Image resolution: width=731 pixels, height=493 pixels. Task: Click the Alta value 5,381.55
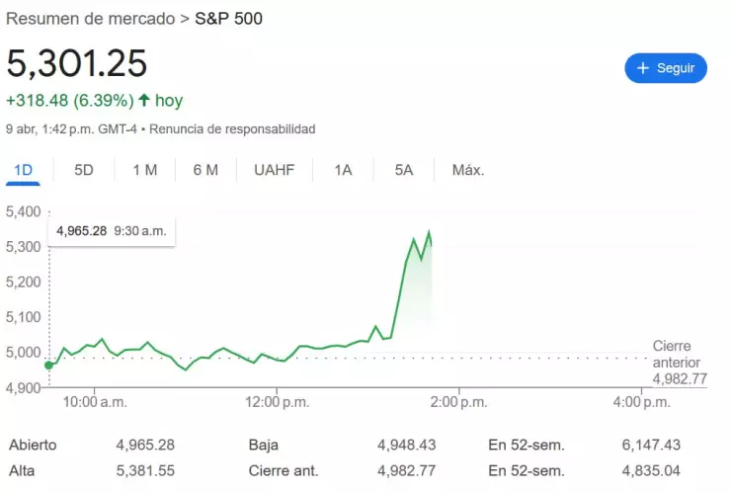[x=146, y=470]
